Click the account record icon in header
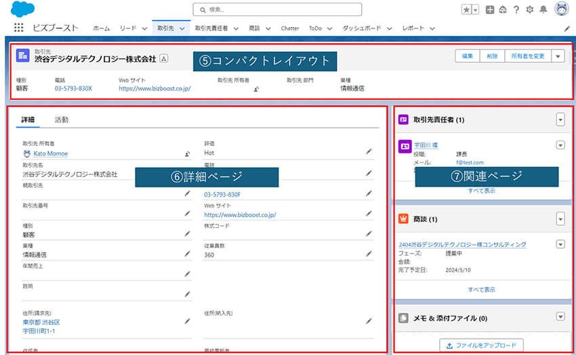Screen dimensions: 576x355 (x=23, y=55)
